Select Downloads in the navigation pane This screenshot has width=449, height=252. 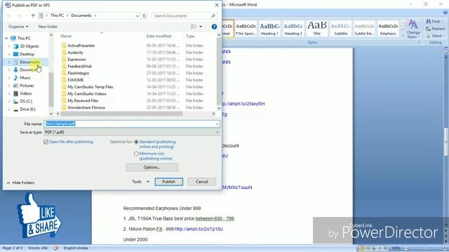28,70
